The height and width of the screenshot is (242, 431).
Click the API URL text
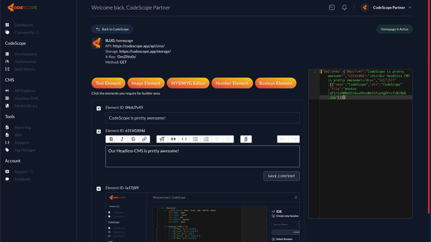click(x=139, y=46)
